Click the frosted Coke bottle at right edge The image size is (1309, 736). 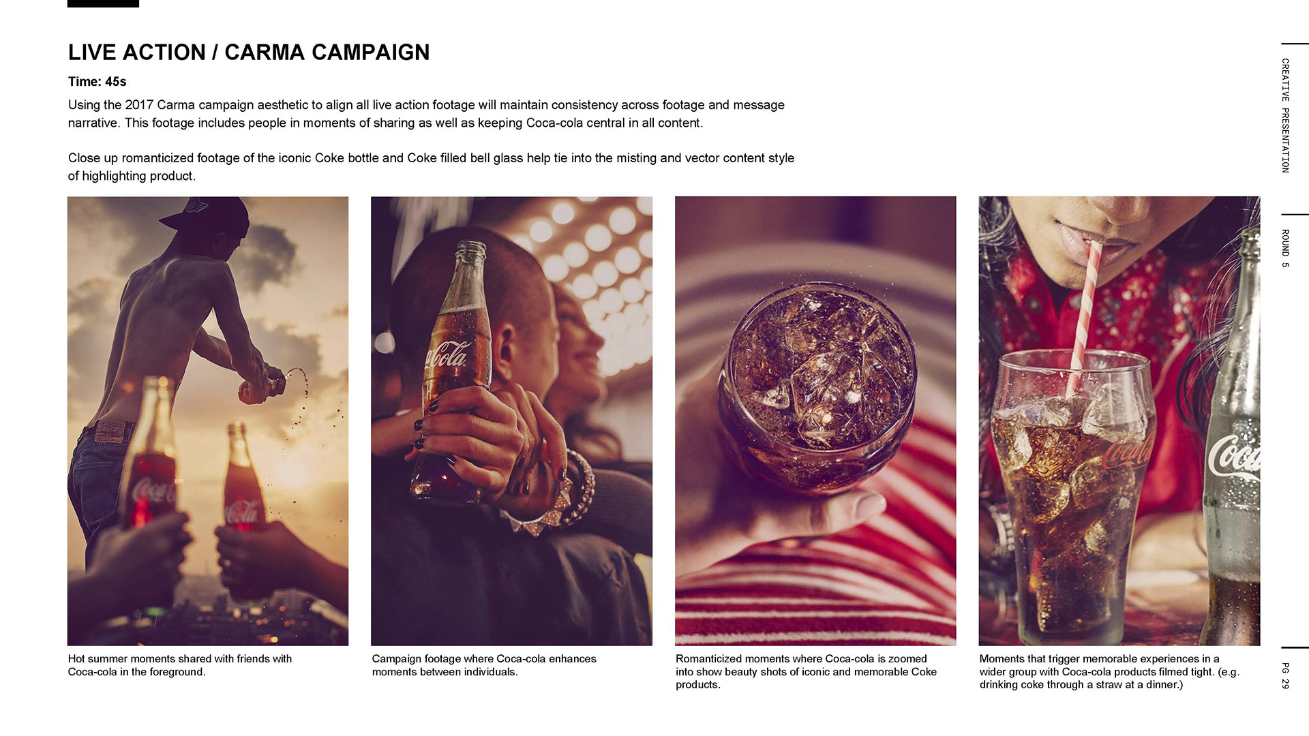pos(1233,436)
